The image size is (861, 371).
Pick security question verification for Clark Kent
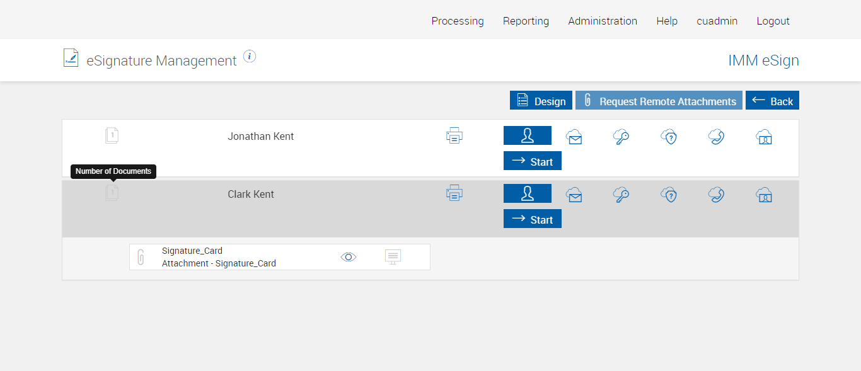point(669,195)
